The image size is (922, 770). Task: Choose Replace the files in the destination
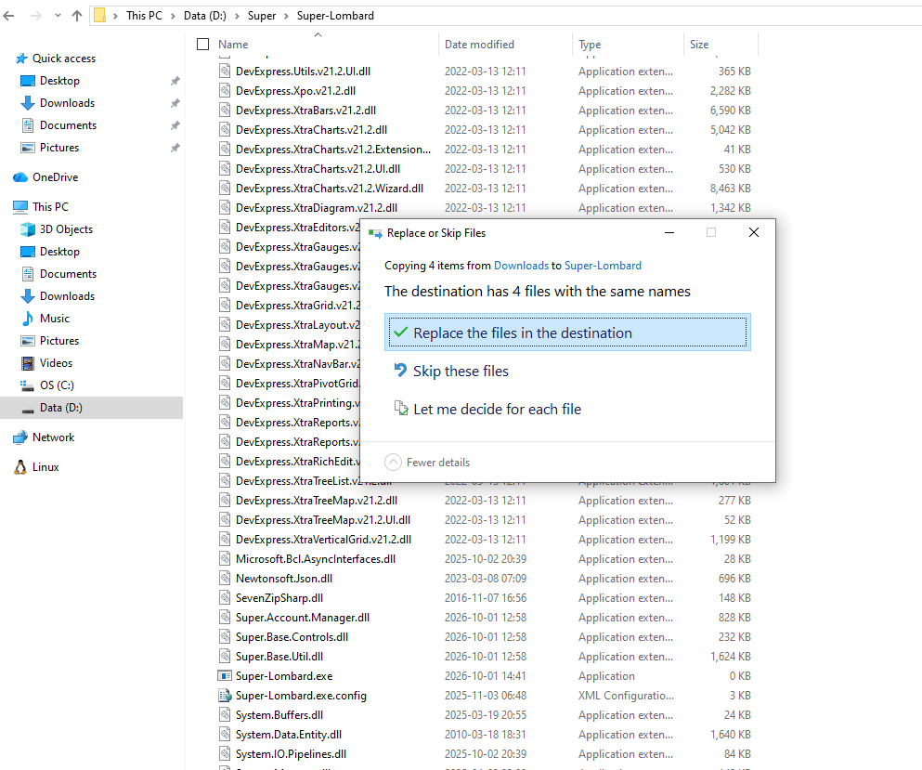coord(567,333)
